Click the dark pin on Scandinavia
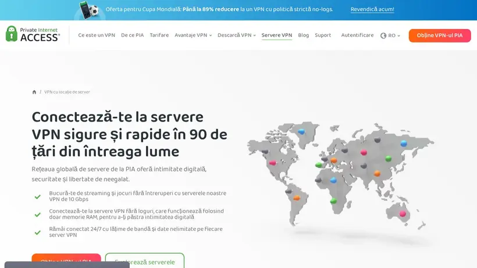 click(345, 151)
